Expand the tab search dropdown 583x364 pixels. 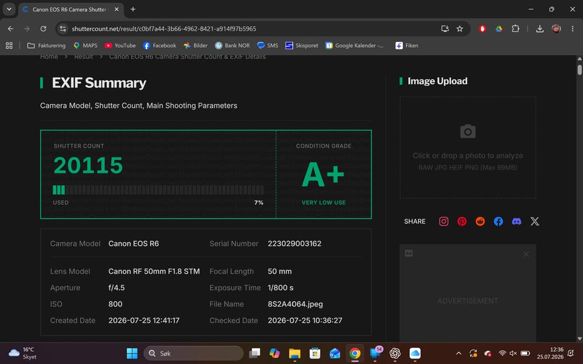(x=9, y=9)
